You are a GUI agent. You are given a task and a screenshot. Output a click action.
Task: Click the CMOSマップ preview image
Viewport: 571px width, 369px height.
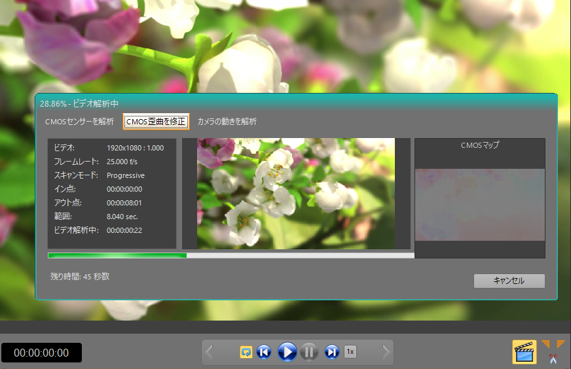pyautogui.click(x=480, y=204)
